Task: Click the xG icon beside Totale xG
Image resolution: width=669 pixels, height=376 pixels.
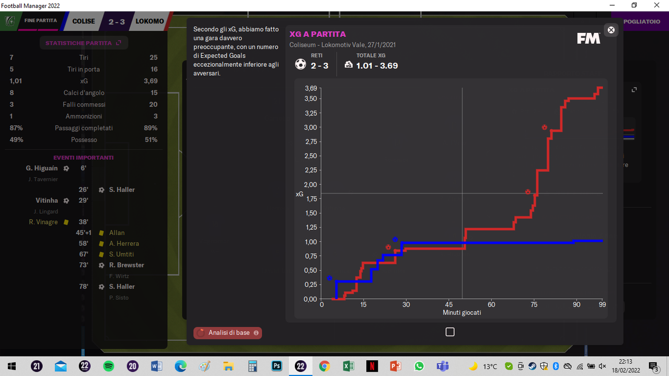Action: [x=349, y=65]
